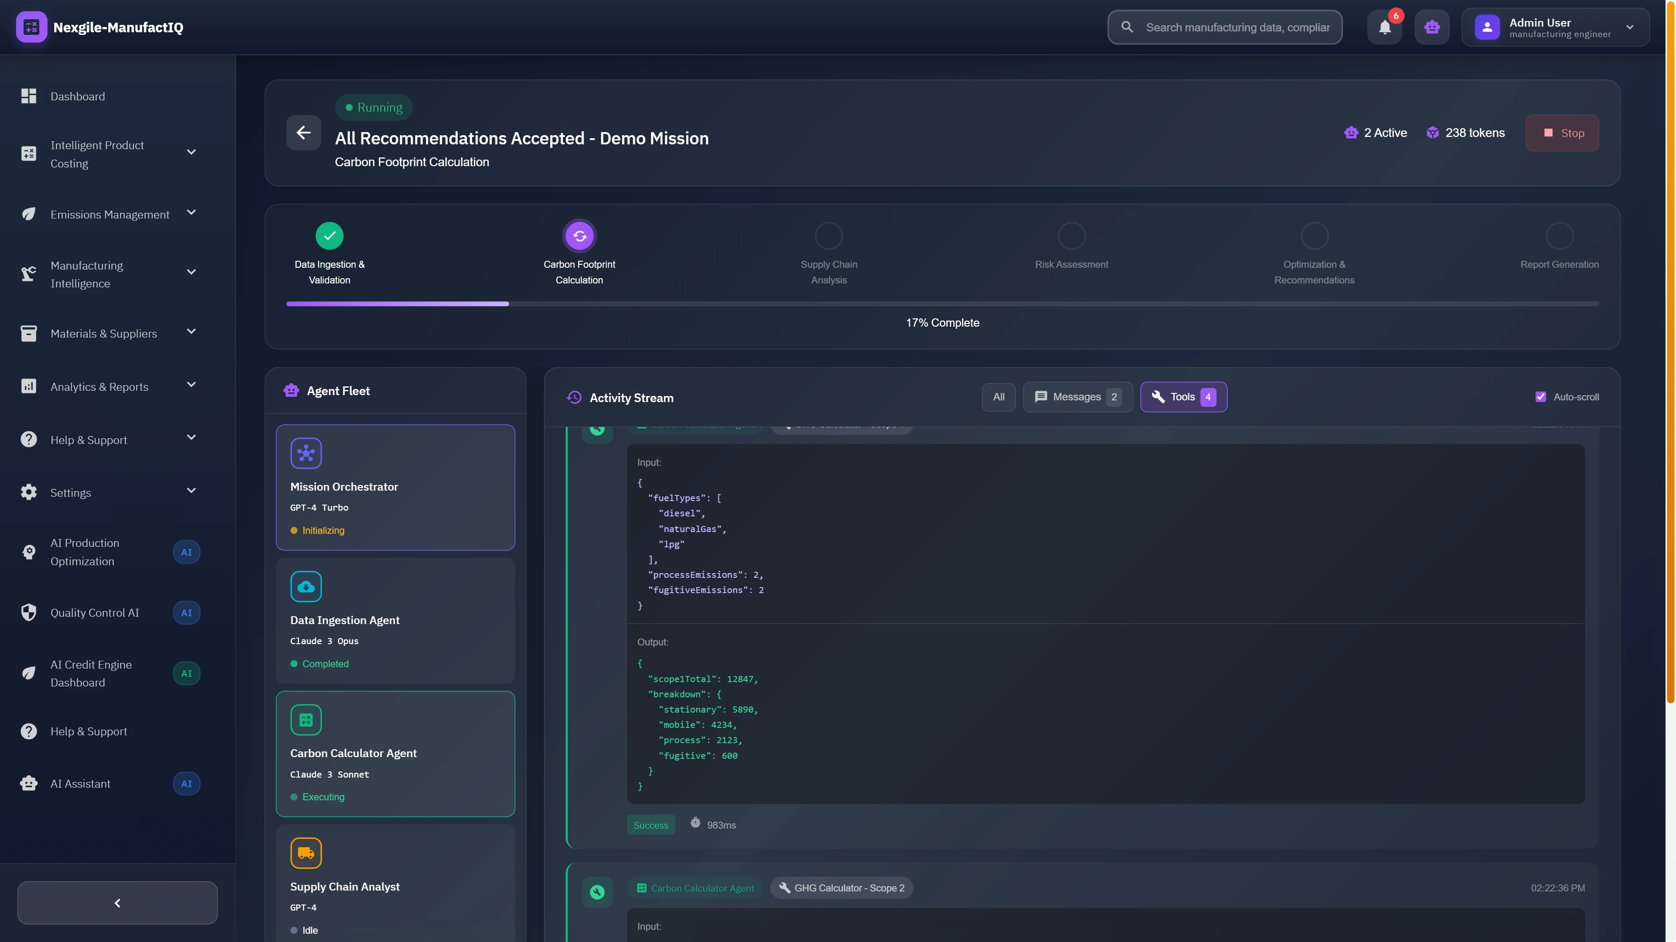Viewport: 1676px width, 942px height.
Task: Select the All filter in Activity Stream
Action: coord(999,396)
